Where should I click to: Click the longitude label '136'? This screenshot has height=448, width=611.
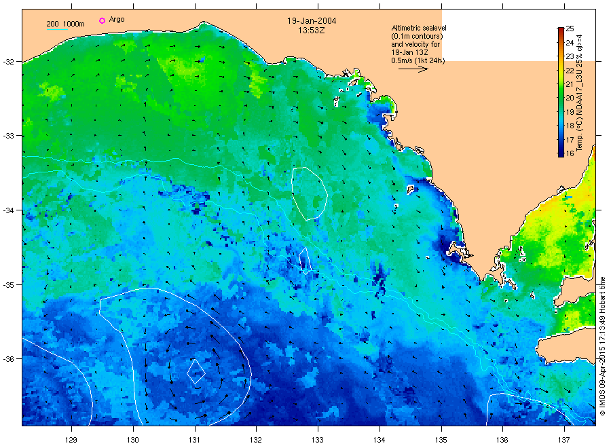(502, 441)
